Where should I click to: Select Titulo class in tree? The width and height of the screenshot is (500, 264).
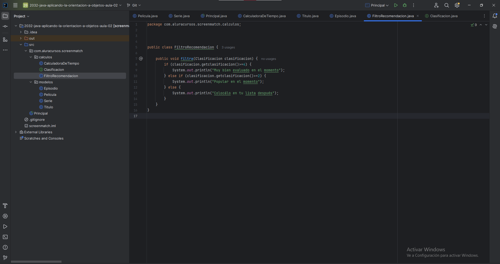click(x=48, y=107)
